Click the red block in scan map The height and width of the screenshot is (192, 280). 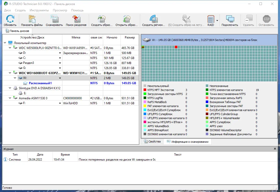tap(176, 47)
